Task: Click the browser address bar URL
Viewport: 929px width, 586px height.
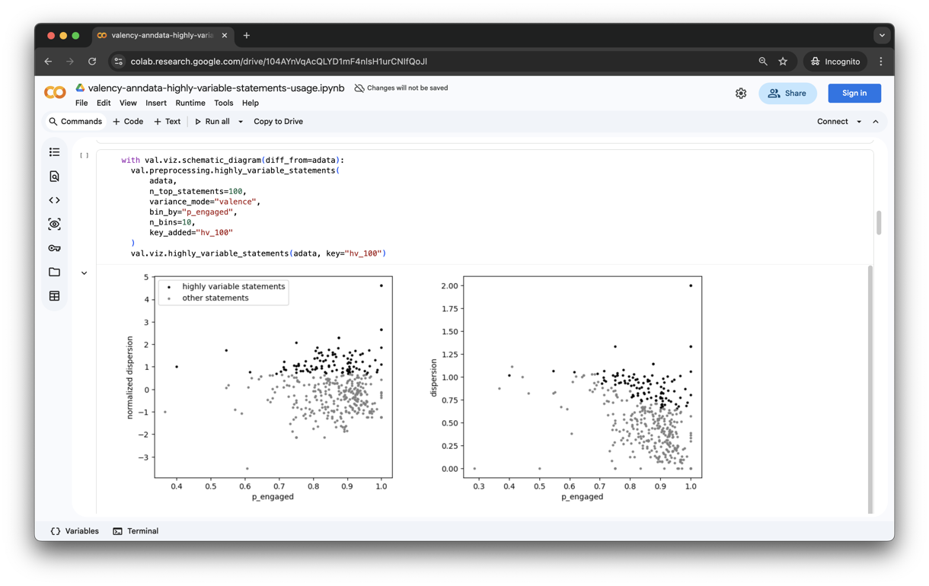Action: tap(278, 62)
